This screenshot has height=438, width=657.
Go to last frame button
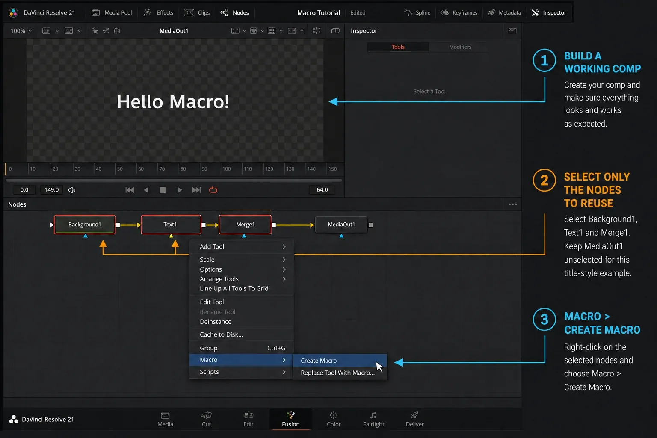(196, 190)
